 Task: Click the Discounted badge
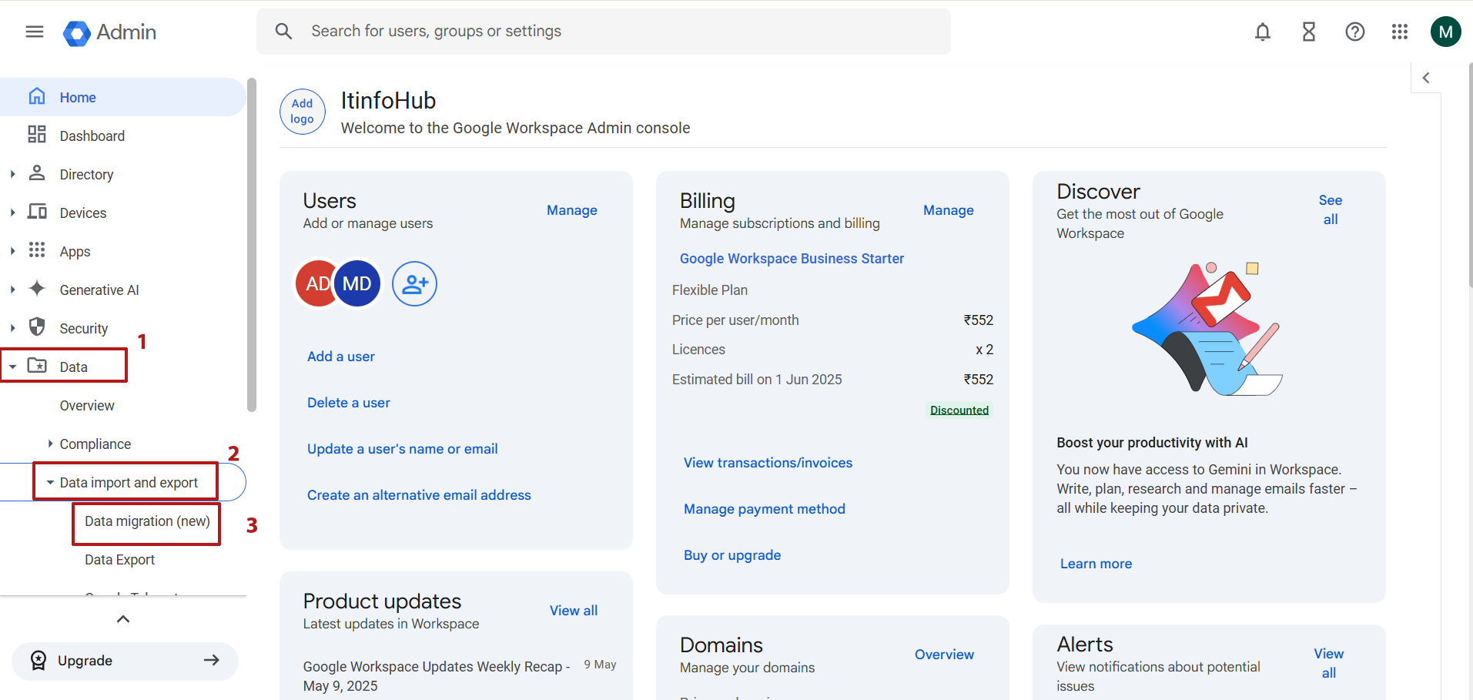tap(959, 410)
